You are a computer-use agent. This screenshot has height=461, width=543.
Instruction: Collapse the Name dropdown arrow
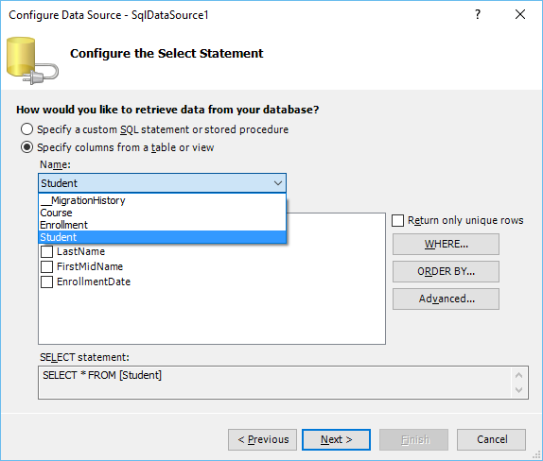coord(278,183)
